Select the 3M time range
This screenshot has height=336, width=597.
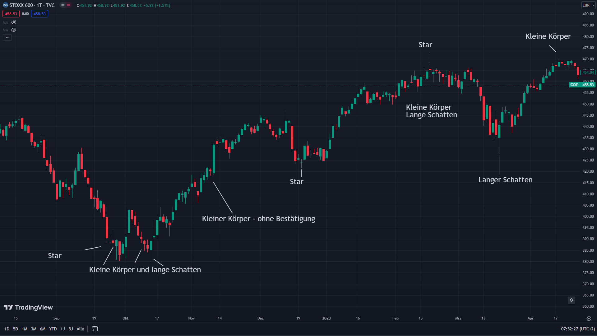(34, 329)
